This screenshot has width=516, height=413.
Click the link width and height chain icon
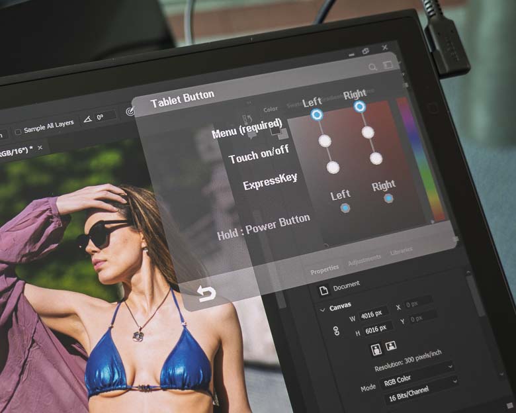point(336,331)
